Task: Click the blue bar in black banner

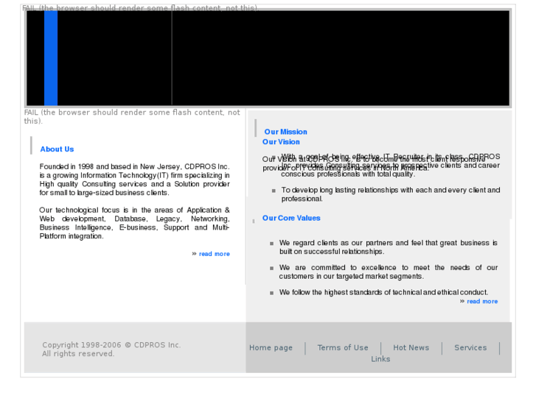Action: click(x=51, y=58)
